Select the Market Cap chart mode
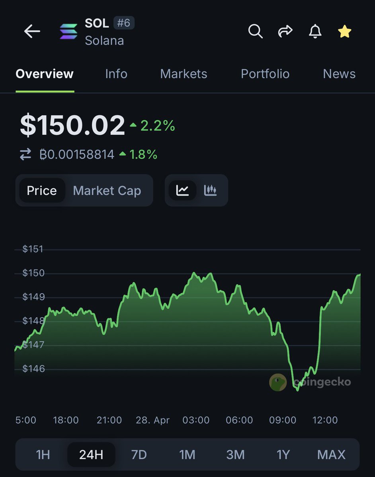 pos(107,190)
